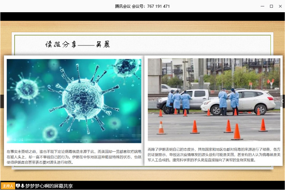Expand the left edge panel arrow
Image resolution: width=285 pixels, height=190 pixels.
click(x=2, y=101)
